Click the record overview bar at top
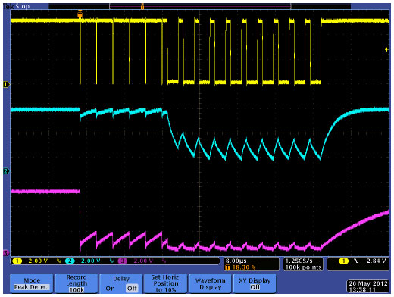This screenshot has width=394, height=297. coord(199,6)
